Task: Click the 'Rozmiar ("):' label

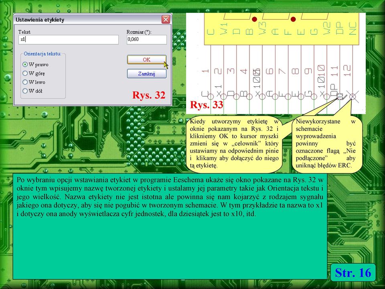Action: tap(139, 32)
